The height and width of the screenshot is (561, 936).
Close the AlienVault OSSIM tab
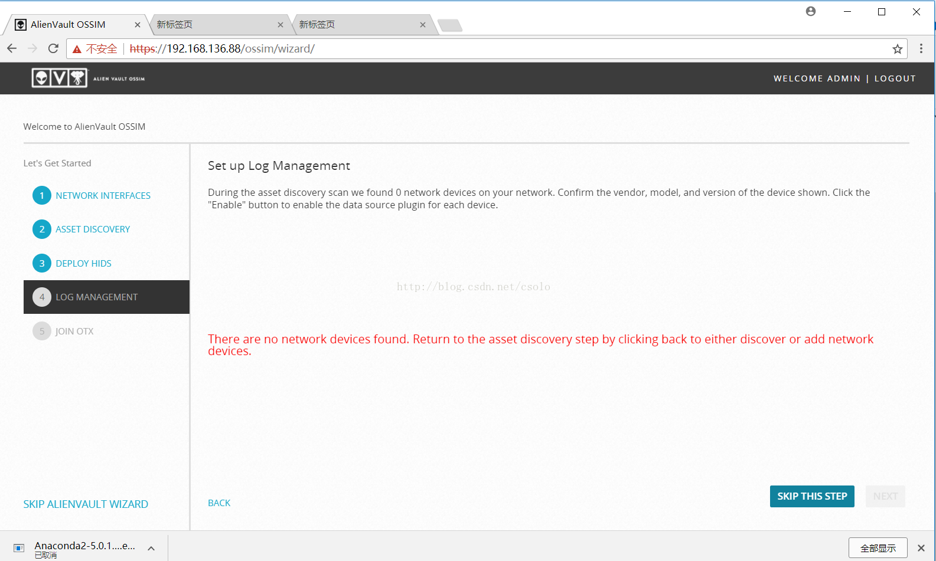coord(138,25)
